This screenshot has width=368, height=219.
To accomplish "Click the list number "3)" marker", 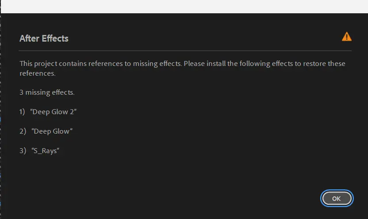I will tap(23, 151).
